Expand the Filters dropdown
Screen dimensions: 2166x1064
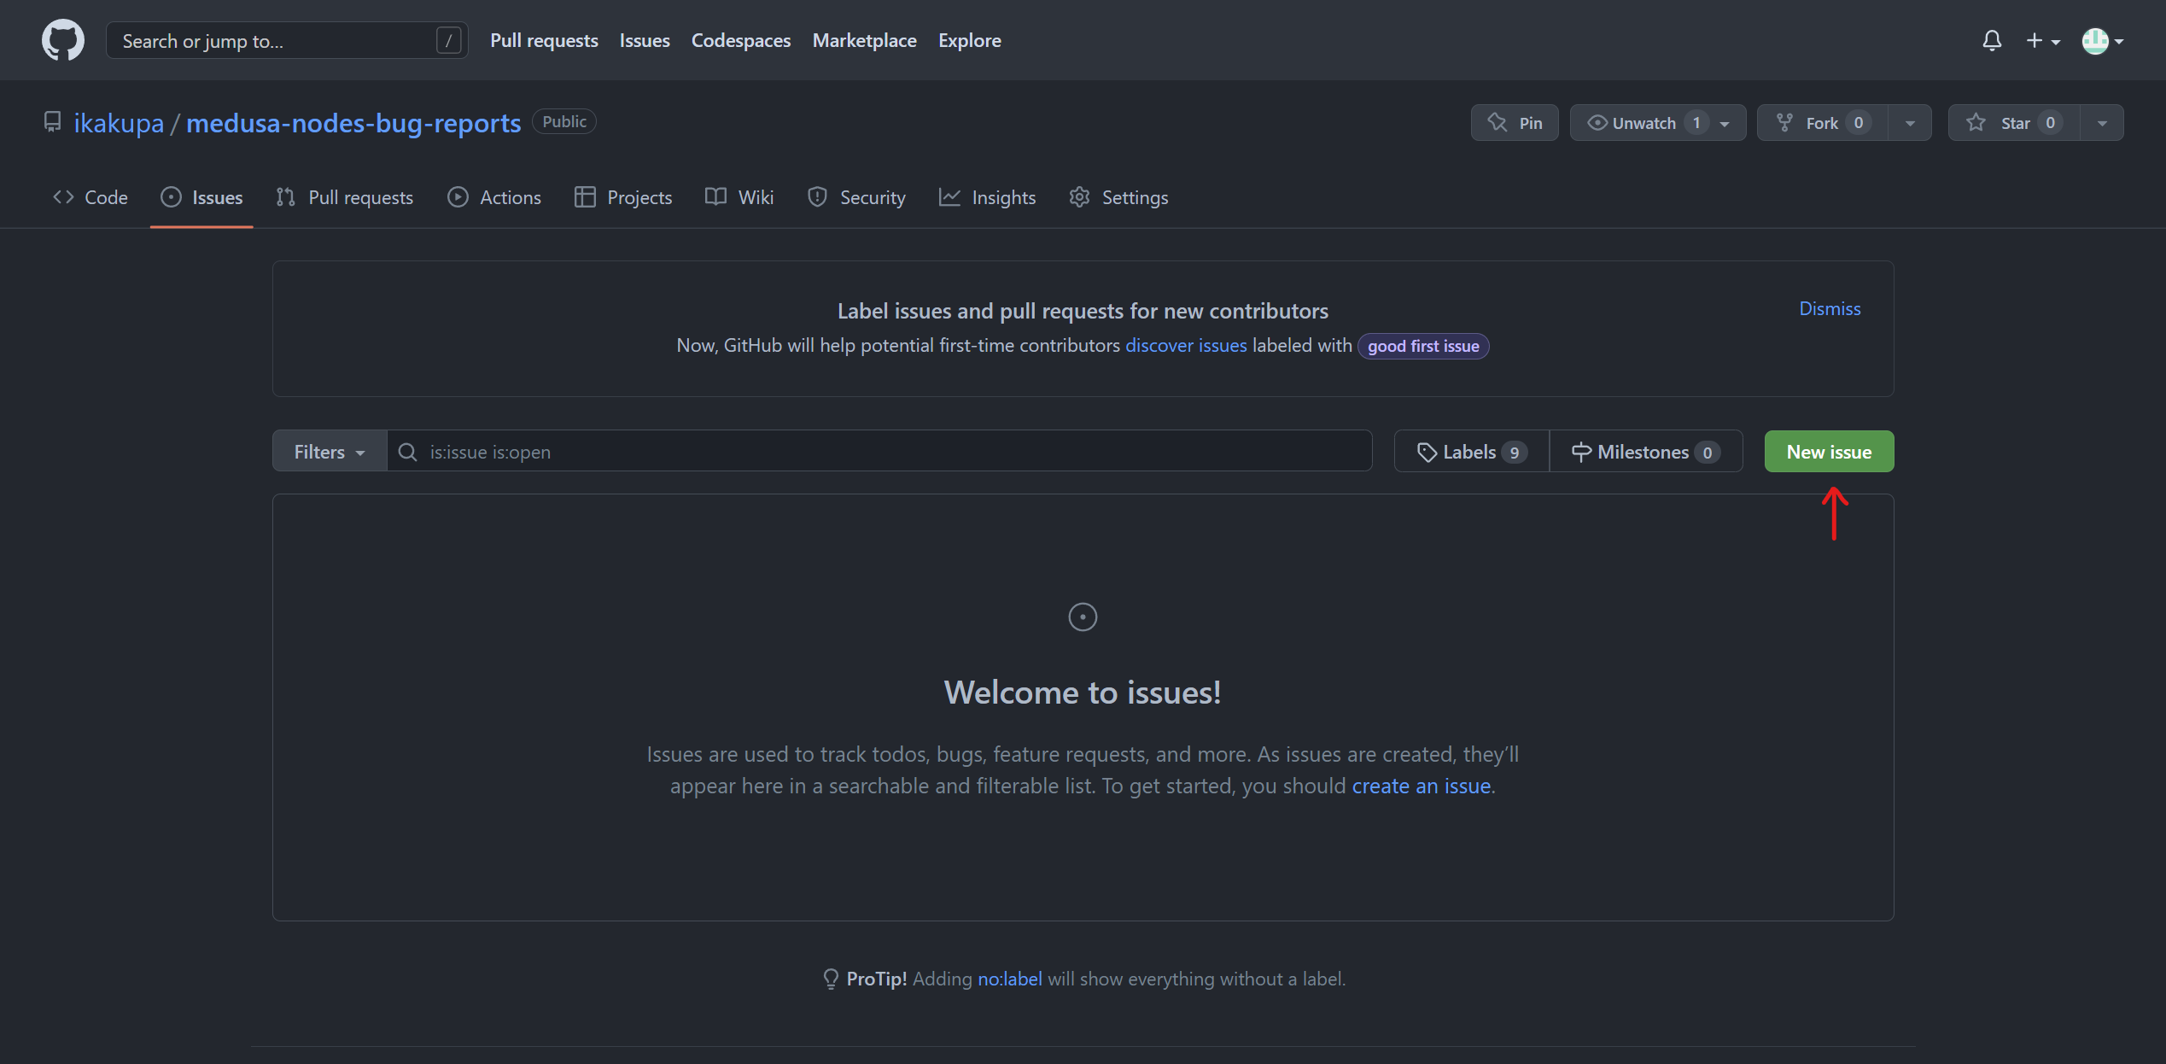click(327, 451)
